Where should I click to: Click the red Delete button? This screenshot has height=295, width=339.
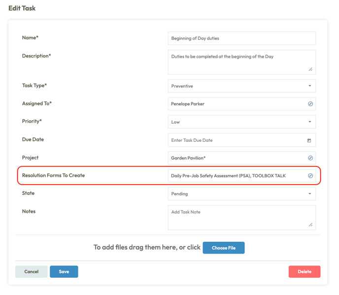[x=305, y=271]
